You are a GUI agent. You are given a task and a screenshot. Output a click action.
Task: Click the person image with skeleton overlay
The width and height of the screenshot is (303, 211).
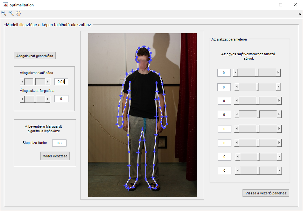pos(142,115)
